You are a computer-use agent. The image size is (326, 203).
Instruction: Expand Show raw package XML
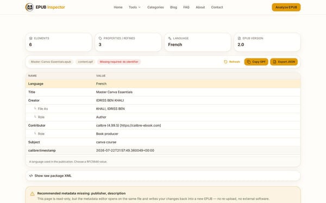point(163,175)
